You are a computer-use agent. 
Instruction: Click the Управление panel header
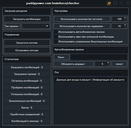27,35
